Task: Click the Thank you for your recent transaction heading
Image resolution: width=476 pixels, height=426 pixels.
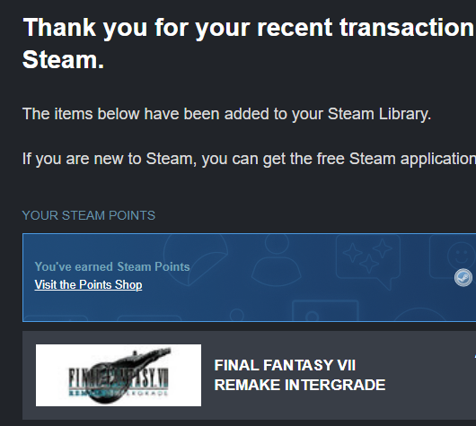Action: click(x=250, y=28)
